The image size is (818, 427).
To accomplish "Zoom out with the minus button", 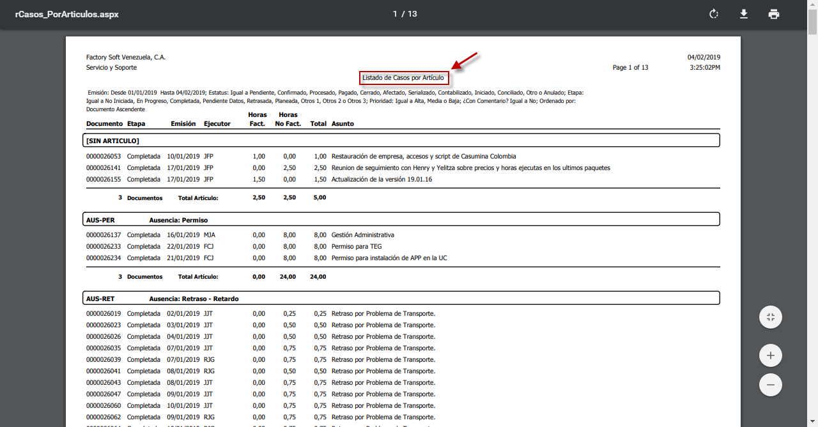I will coord(770,385).
